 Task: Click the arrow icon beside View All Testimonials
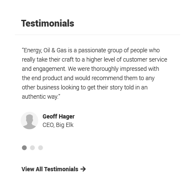click(x=83, y=169)
